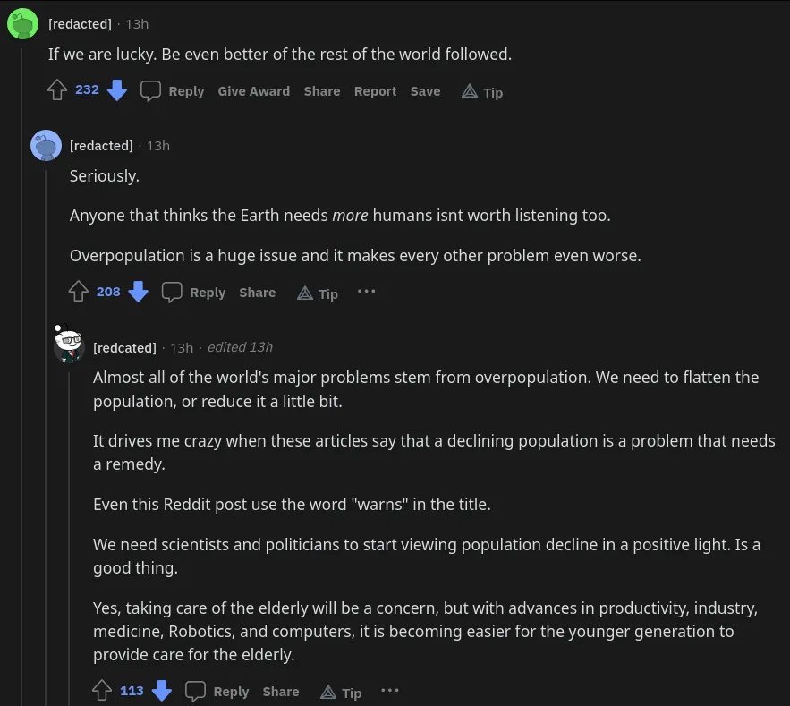Open more options on the 113-point comment

[389, 691]
